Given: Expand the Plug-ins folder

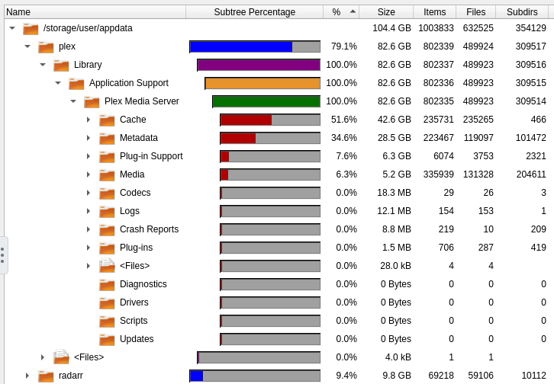Looking at the screenshot, I should (89, 248).
